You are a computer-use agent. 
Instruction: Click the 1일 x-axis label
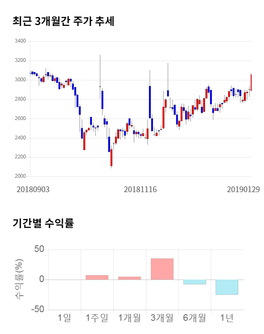64,318
